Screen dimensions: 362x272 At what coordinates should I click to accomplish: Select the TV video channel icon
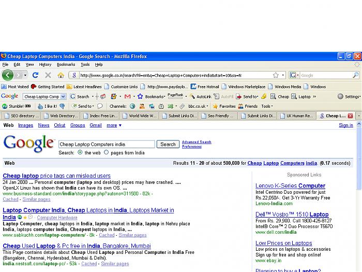click(161, 106)
